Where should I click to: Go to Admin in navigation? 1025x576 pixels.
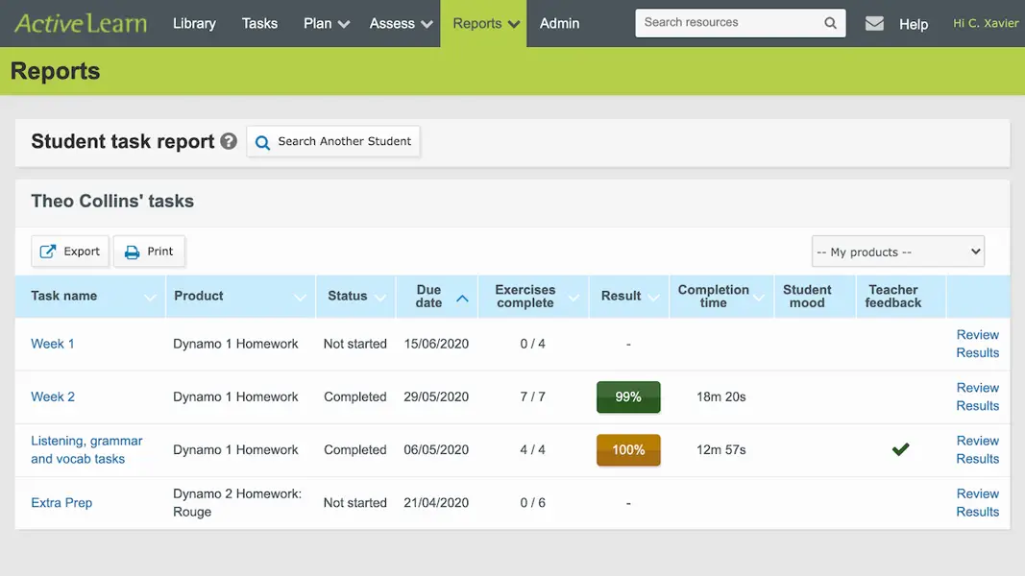[x=559, y=23]
